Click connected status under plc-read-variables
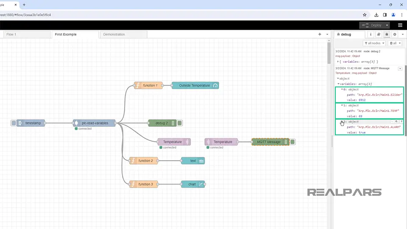The width and height of the screenshot is (407, 229). pos(84,128)
